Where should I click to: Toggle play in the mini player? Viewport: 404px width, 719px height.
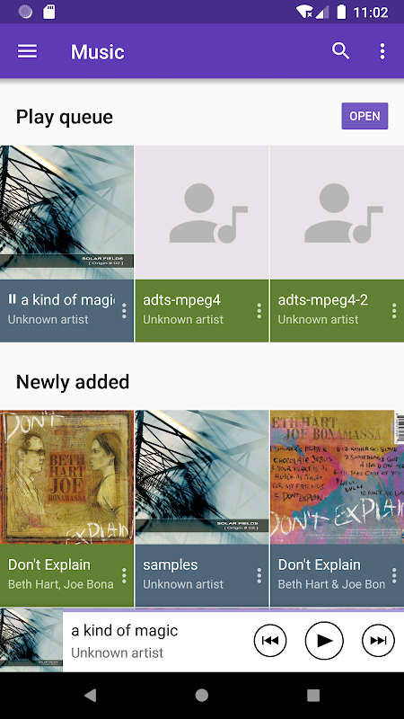(x=324, y=641)
